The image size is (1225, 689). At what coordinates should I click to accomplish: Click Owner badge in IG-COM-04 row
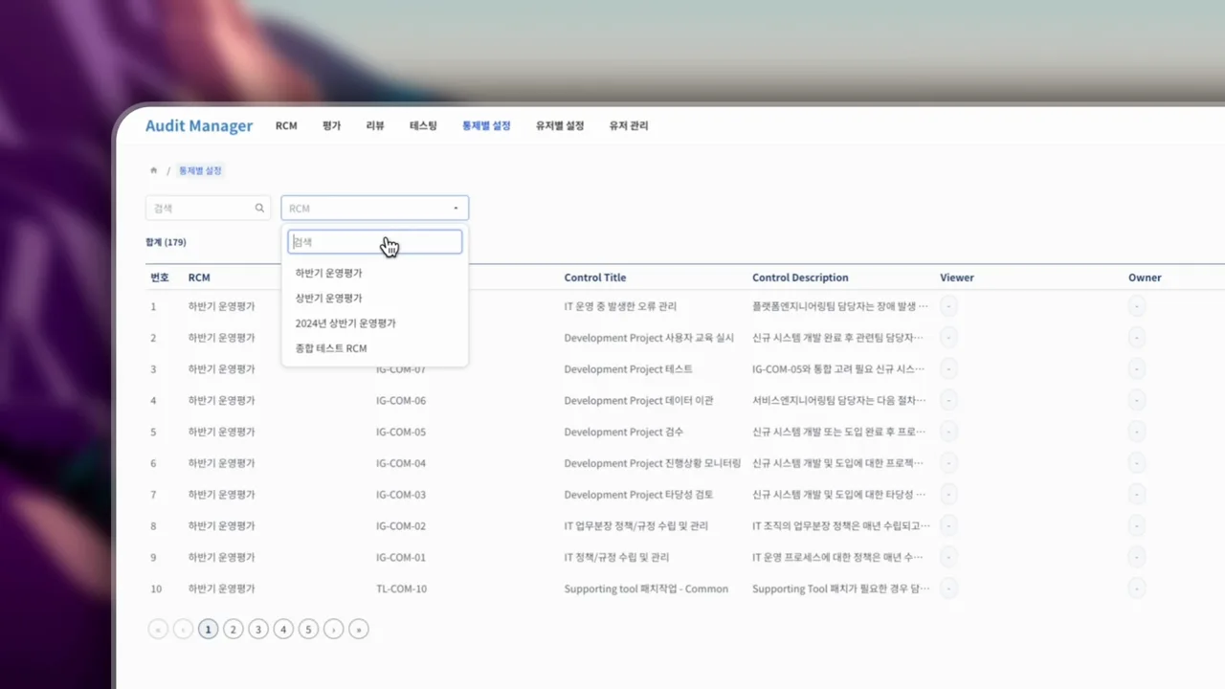(1137, 463)
